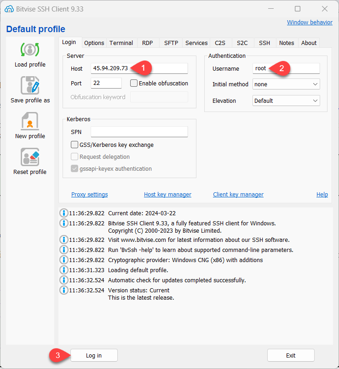339x369 pixels.
Task: Click the Host input field
Action: [139, 68]
